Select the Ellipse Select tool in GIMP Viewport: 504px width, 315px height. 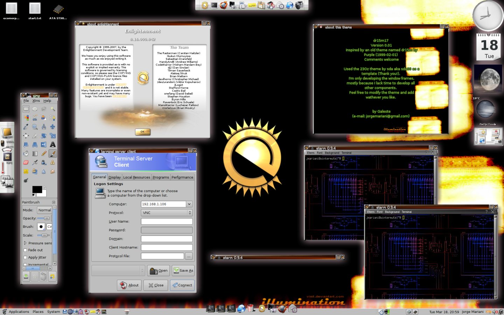[x=35, y=109]
